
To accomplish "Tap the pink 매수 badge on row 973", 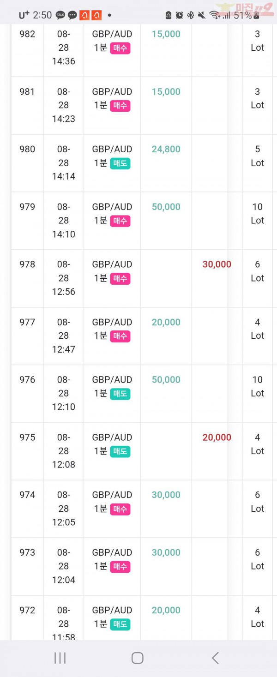I will pos(120,567).
